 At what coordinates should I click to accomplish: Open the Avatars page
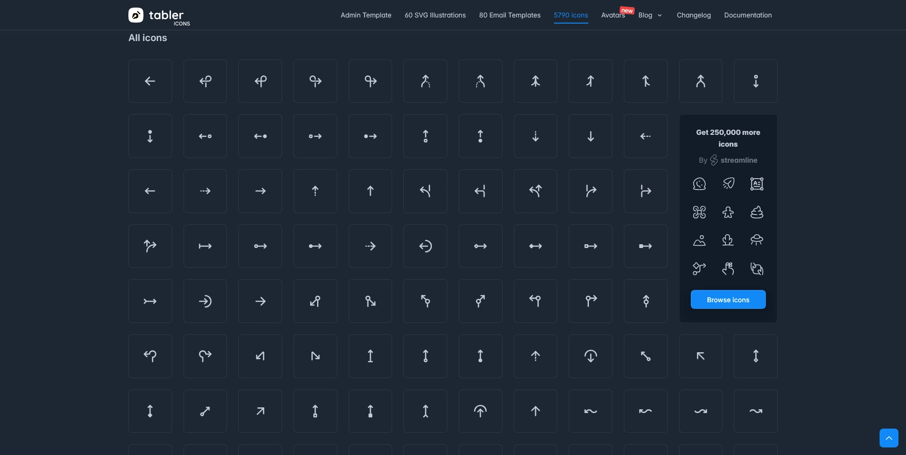[x=613, y=15]
